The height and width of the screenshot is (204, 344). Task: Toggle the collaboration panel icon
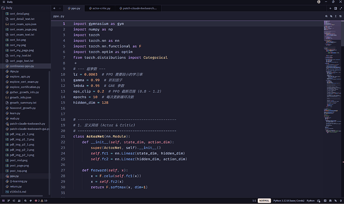[x=19, y=201]
